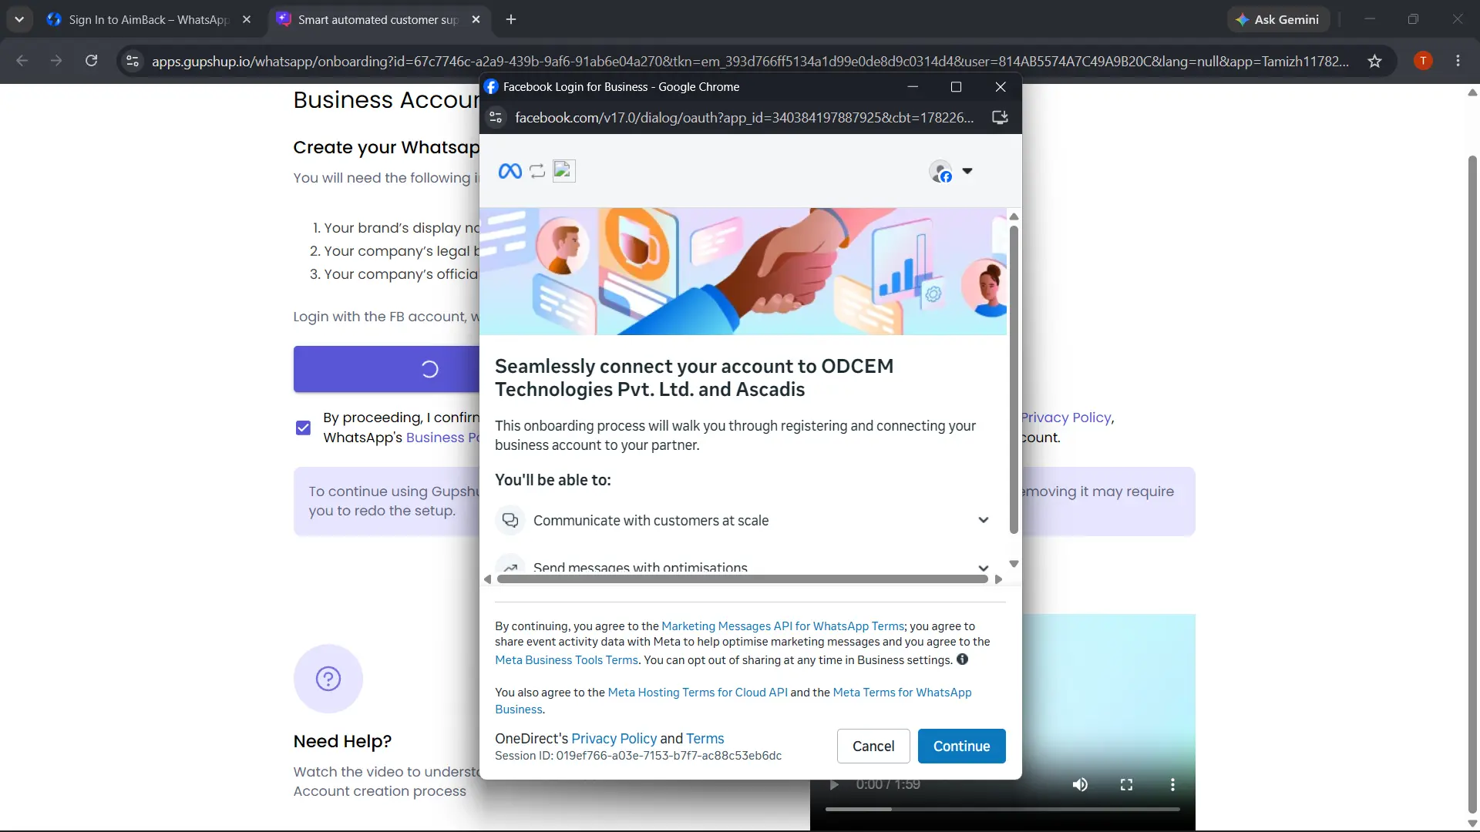This screenshot has width=1480, height=832.
Task: Click the 'Need Help?' heading
Action: click(x=342, y=741)
